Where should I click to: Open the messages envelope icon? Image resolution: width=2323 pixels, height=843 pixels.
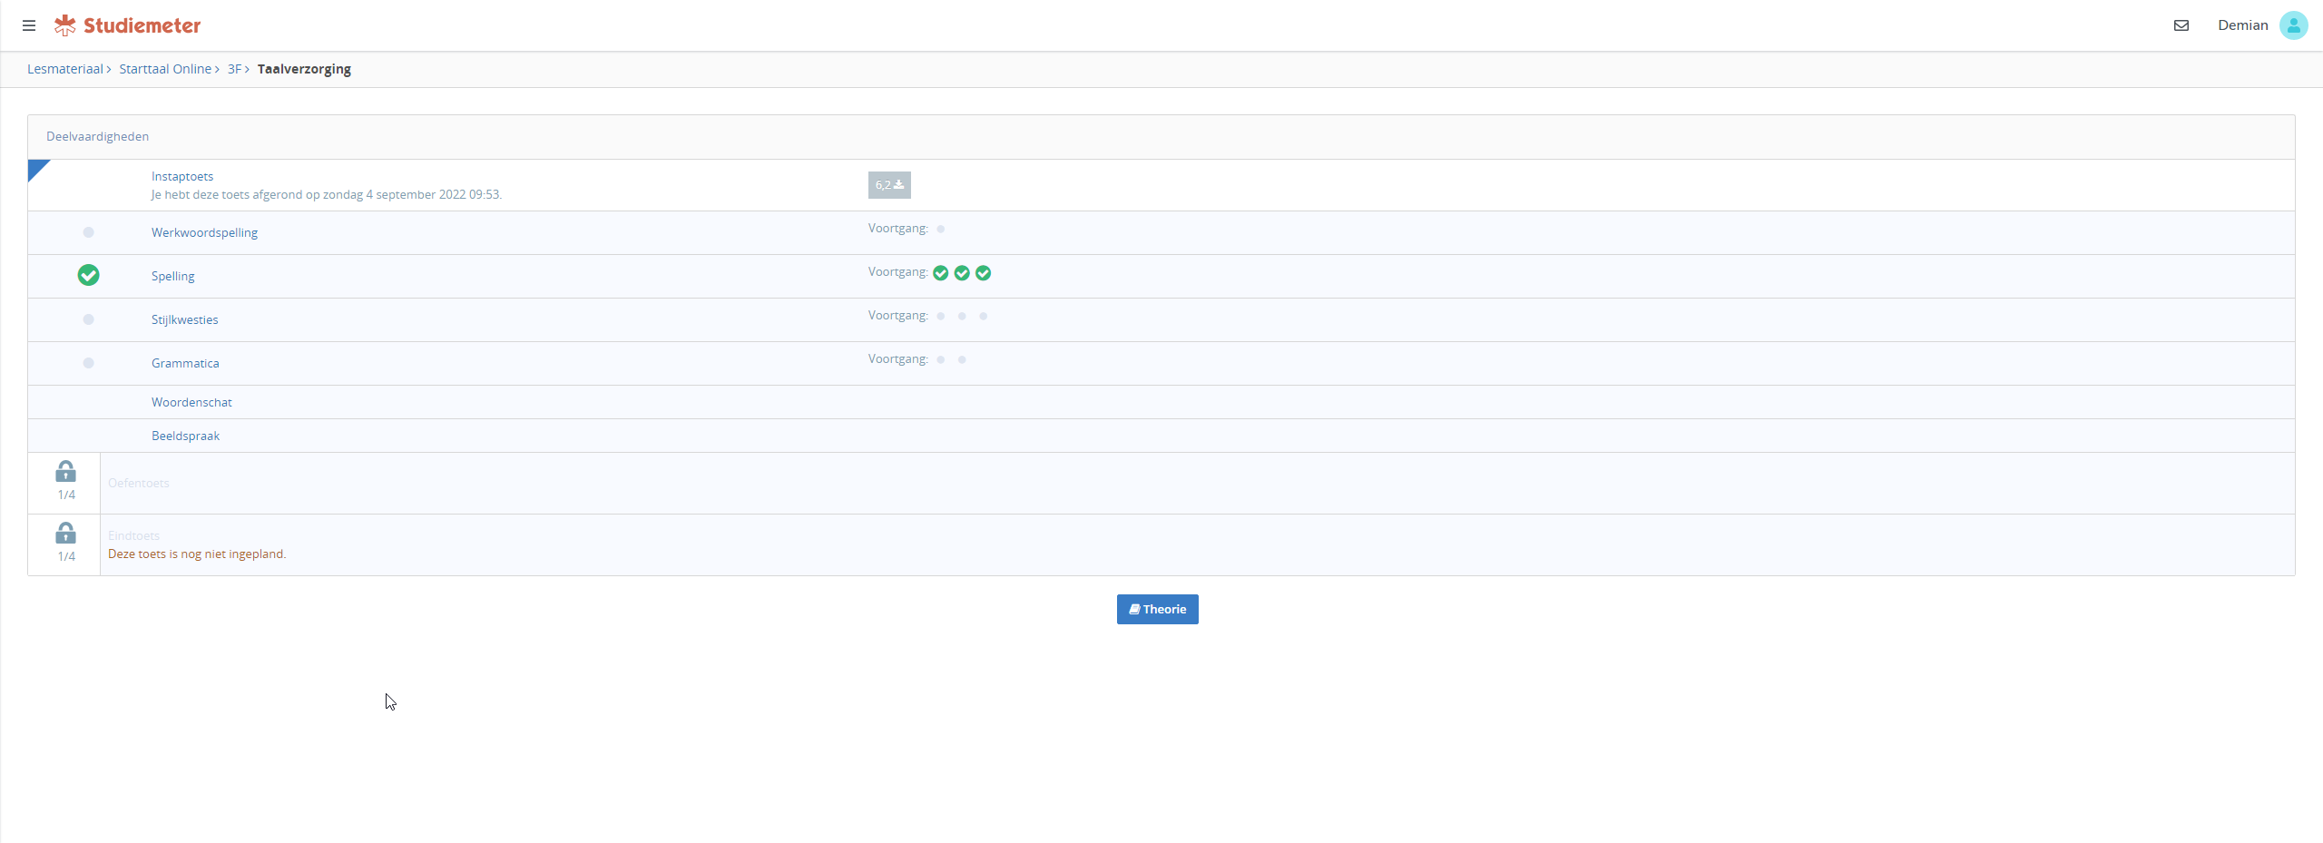coord(2181,25)
